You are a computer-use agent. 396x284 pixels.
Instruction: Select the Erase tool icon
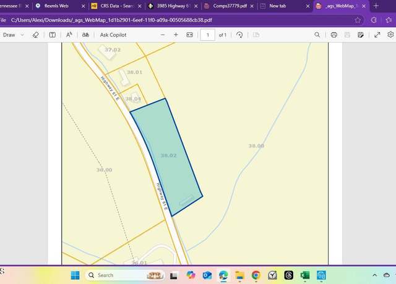click(x=36, y=35)
